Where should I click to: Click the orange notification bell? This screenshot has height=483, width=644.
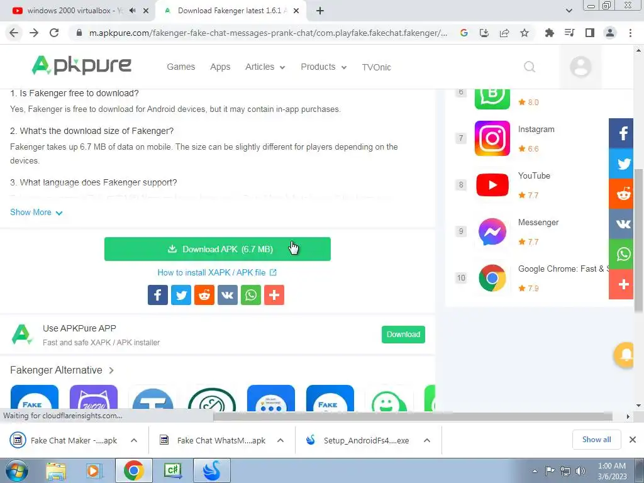625,355
